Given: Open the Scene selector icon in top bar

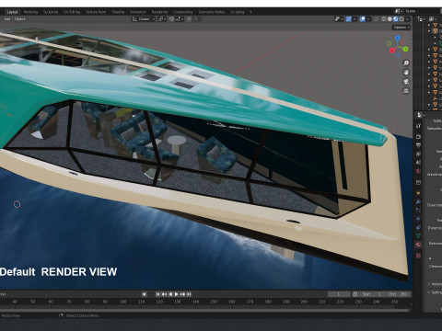Looking at the screenshot, I should 399,11.
